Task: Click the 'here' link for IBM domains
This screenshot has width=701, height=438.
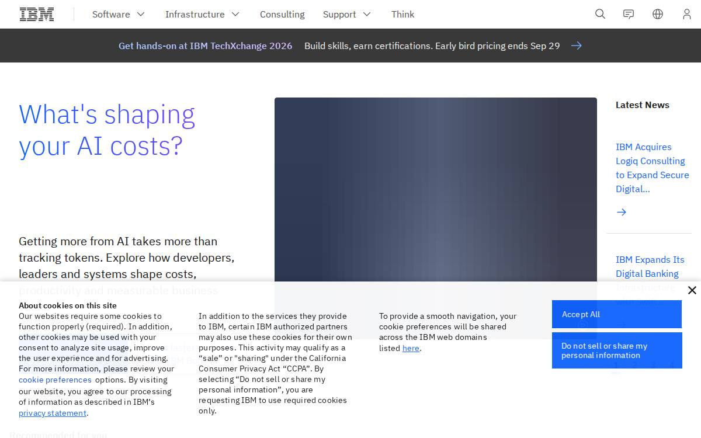Action: [x=411, y=348]
